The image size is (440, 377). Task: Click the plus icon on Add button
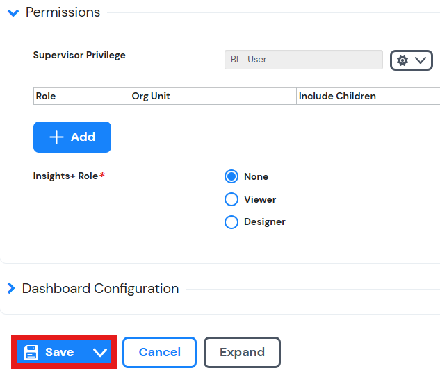(56, 137)
